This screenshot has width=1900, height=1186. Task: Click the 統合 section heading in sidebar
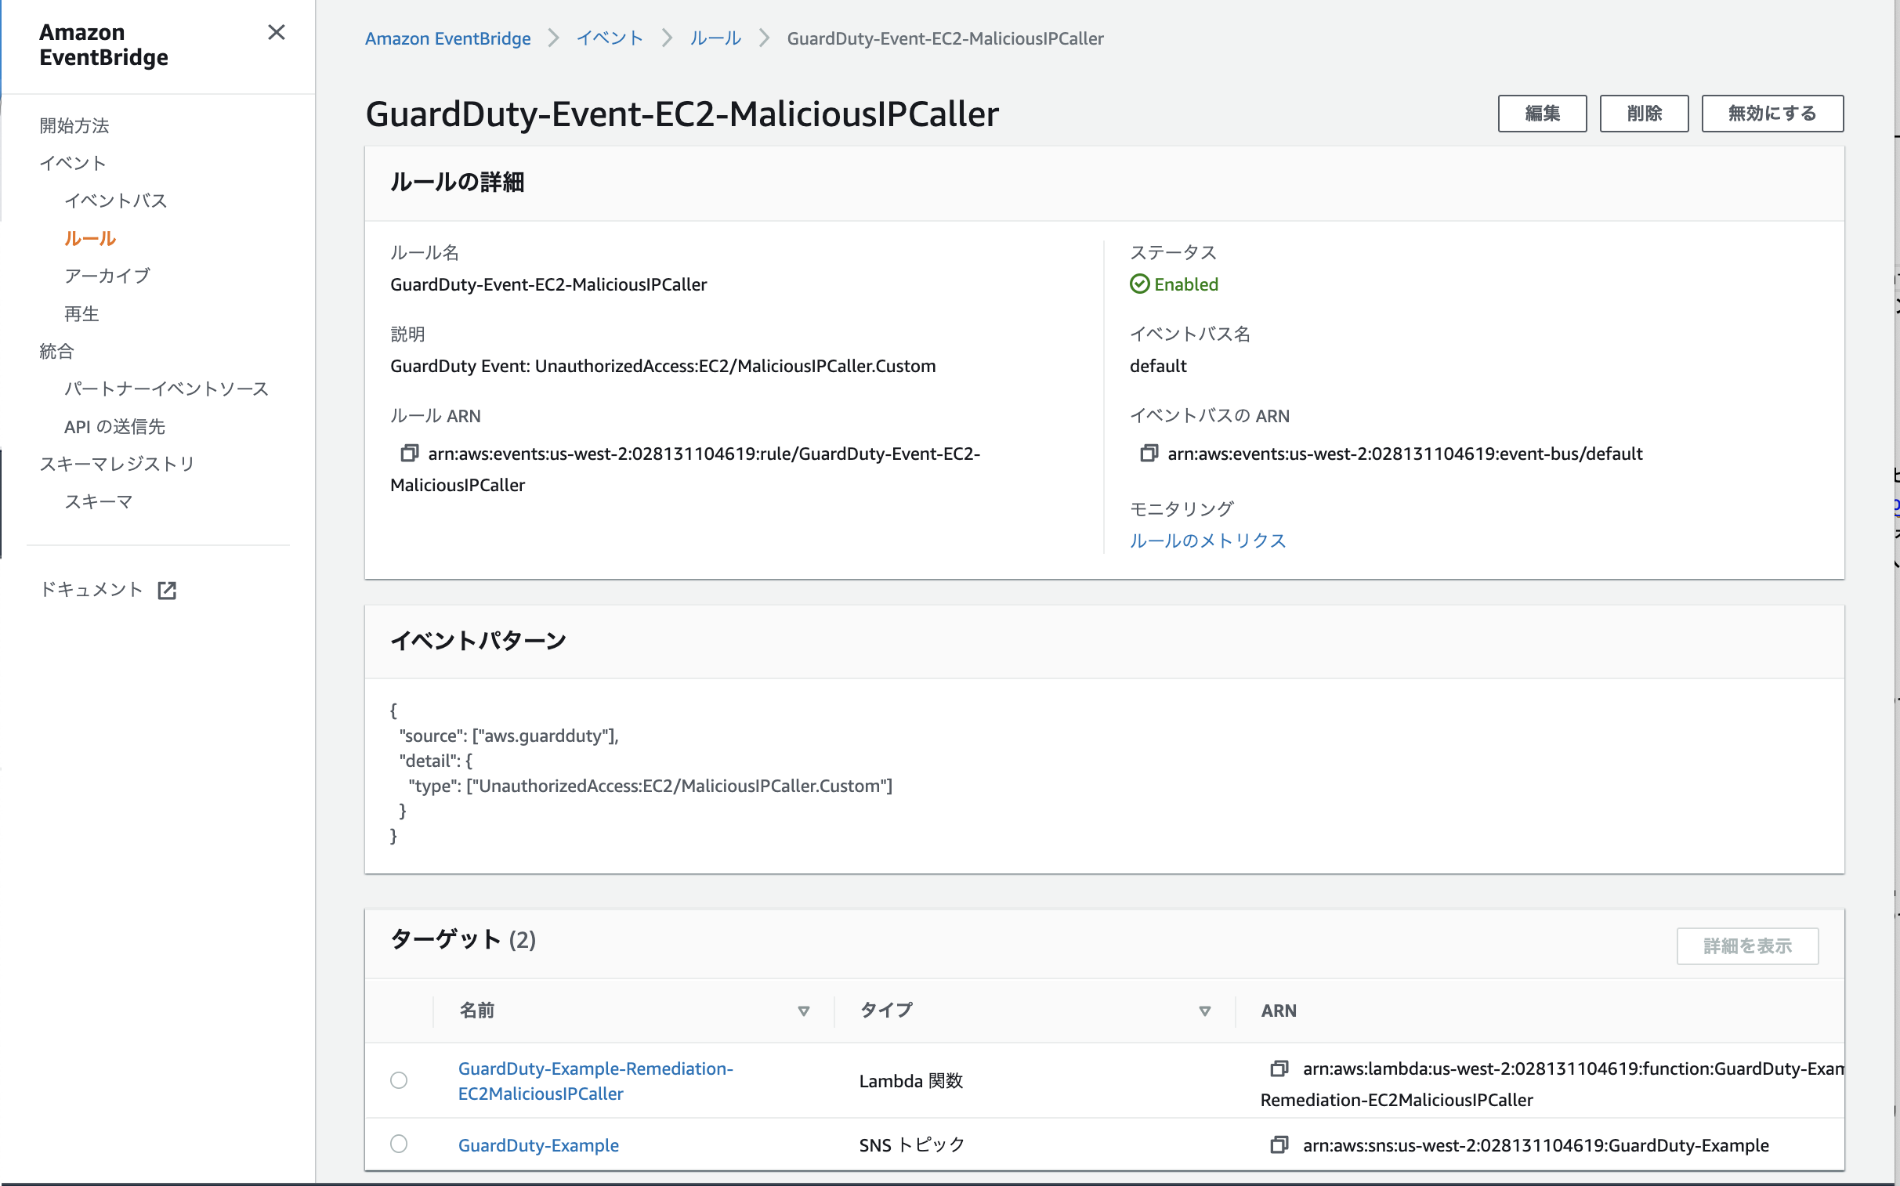(x=56, y=352)
